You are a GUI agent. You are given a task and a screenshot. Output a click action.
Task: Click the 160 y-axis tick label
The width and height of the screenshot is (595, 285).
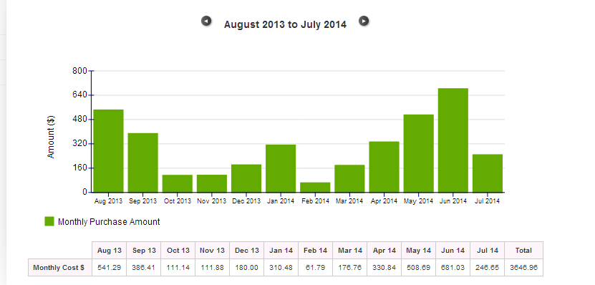pyautogui.click(x=79, y=168)
